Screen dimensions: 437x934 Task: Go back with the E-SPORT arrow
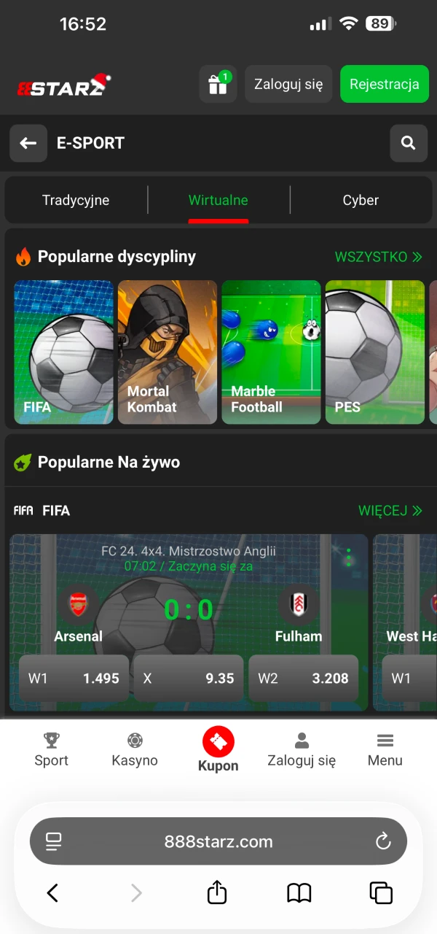(28, 143)
